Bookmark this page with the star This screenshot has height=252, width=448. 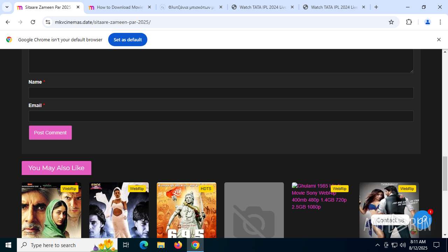point(391,22)
